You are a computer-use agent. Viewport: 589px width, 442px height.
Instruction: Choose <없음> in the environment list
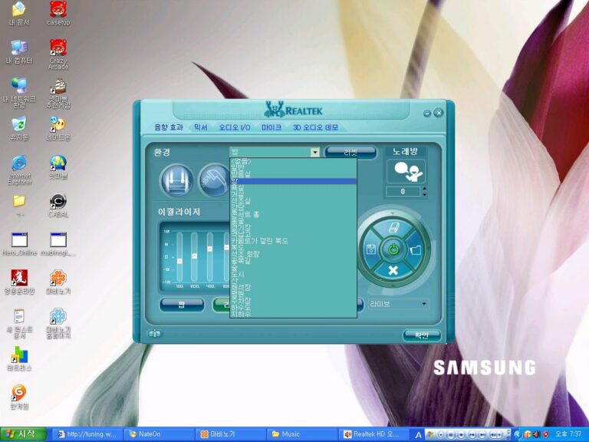(x=293, y=161)
